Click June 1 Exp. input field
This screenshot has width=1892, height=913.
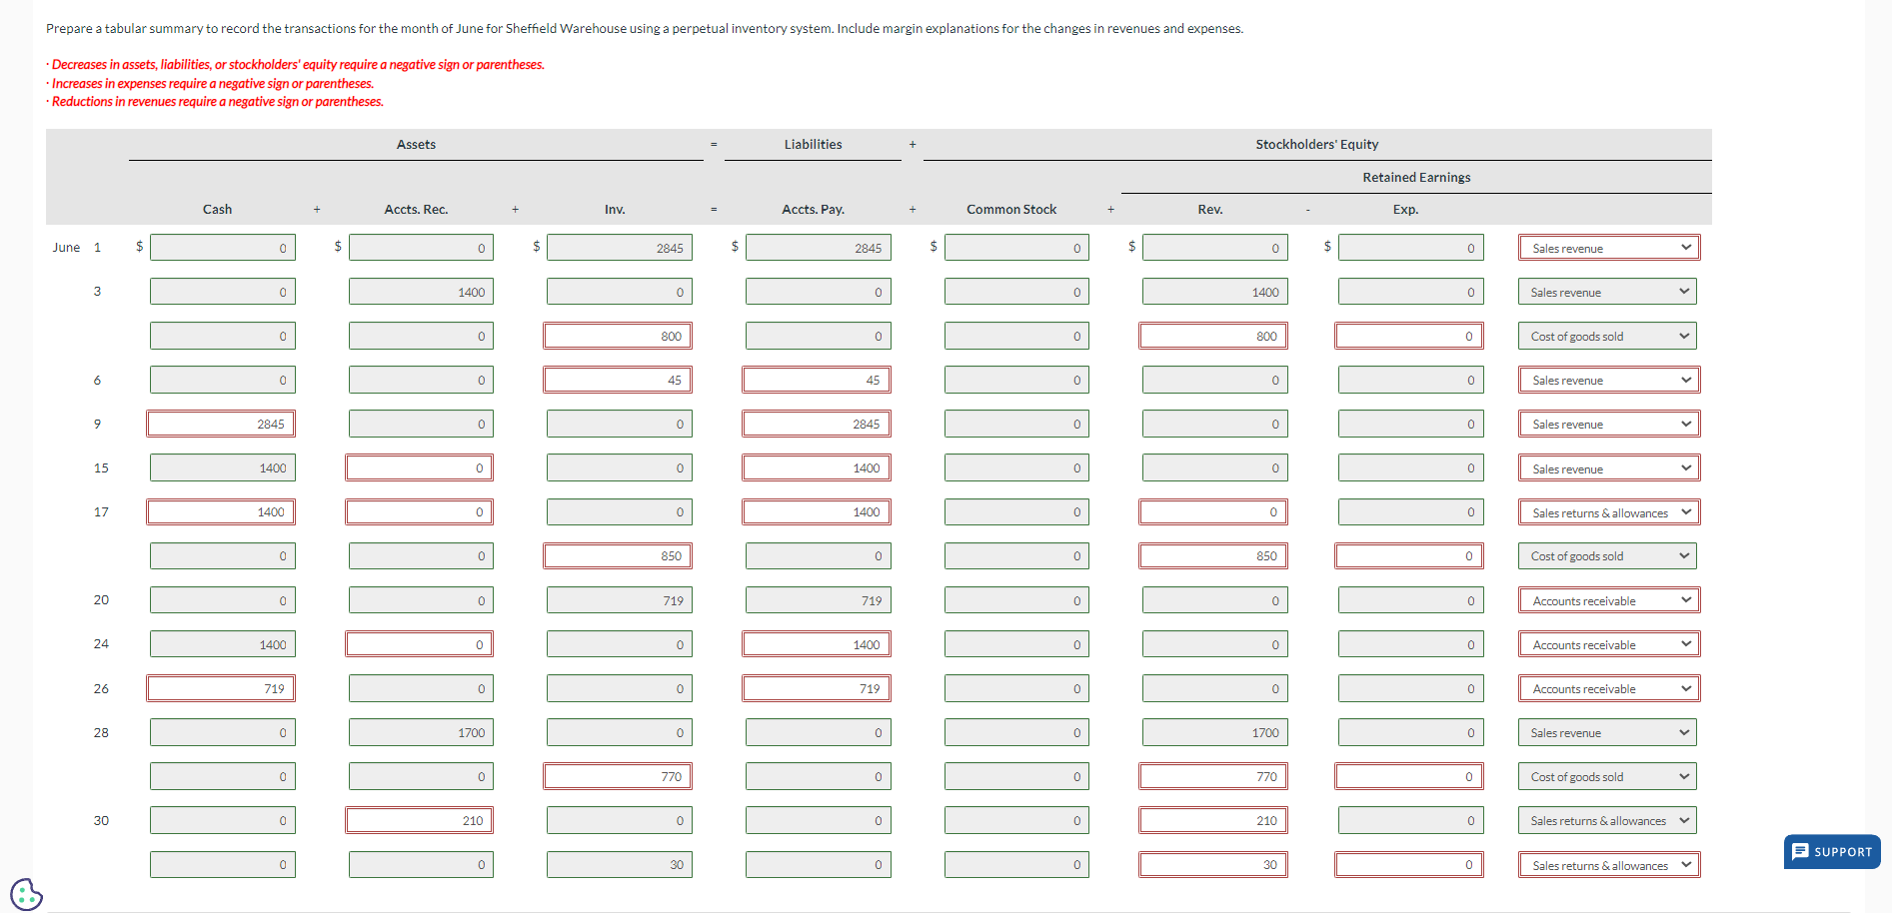point(1411,248)
